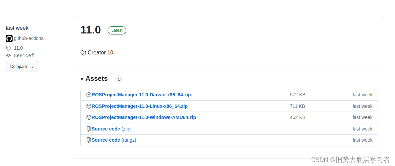Click file icon of Source code (tar.gz)
The height and width of the screenshot is (166, 395).
click(89, 140)
